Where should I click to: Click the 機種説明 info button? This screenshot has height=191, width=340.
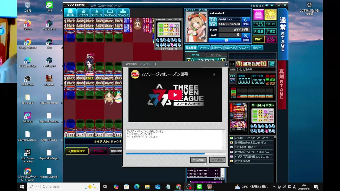272,64
